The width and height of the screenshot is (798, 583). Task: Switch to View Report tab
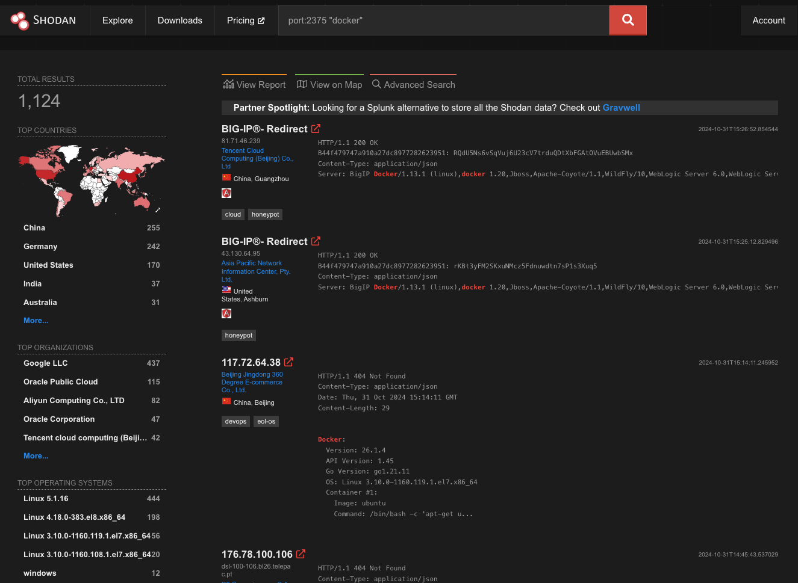[x=254, y=84]
